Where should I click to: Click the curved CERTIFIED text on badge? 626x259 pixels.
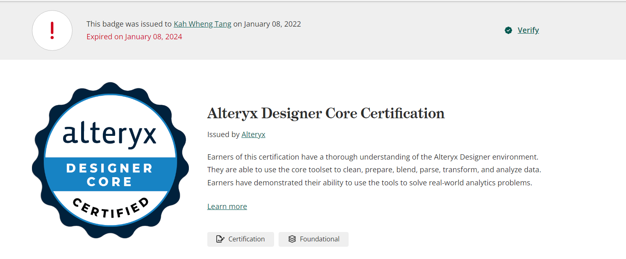click(111, 208)
